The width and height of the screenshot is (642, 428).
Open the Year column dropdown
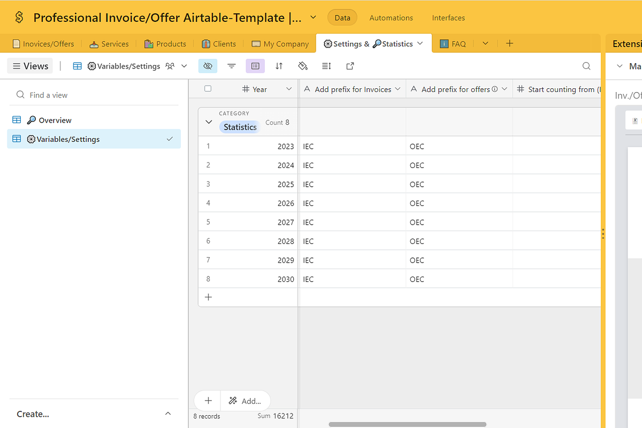click(289, 89)
